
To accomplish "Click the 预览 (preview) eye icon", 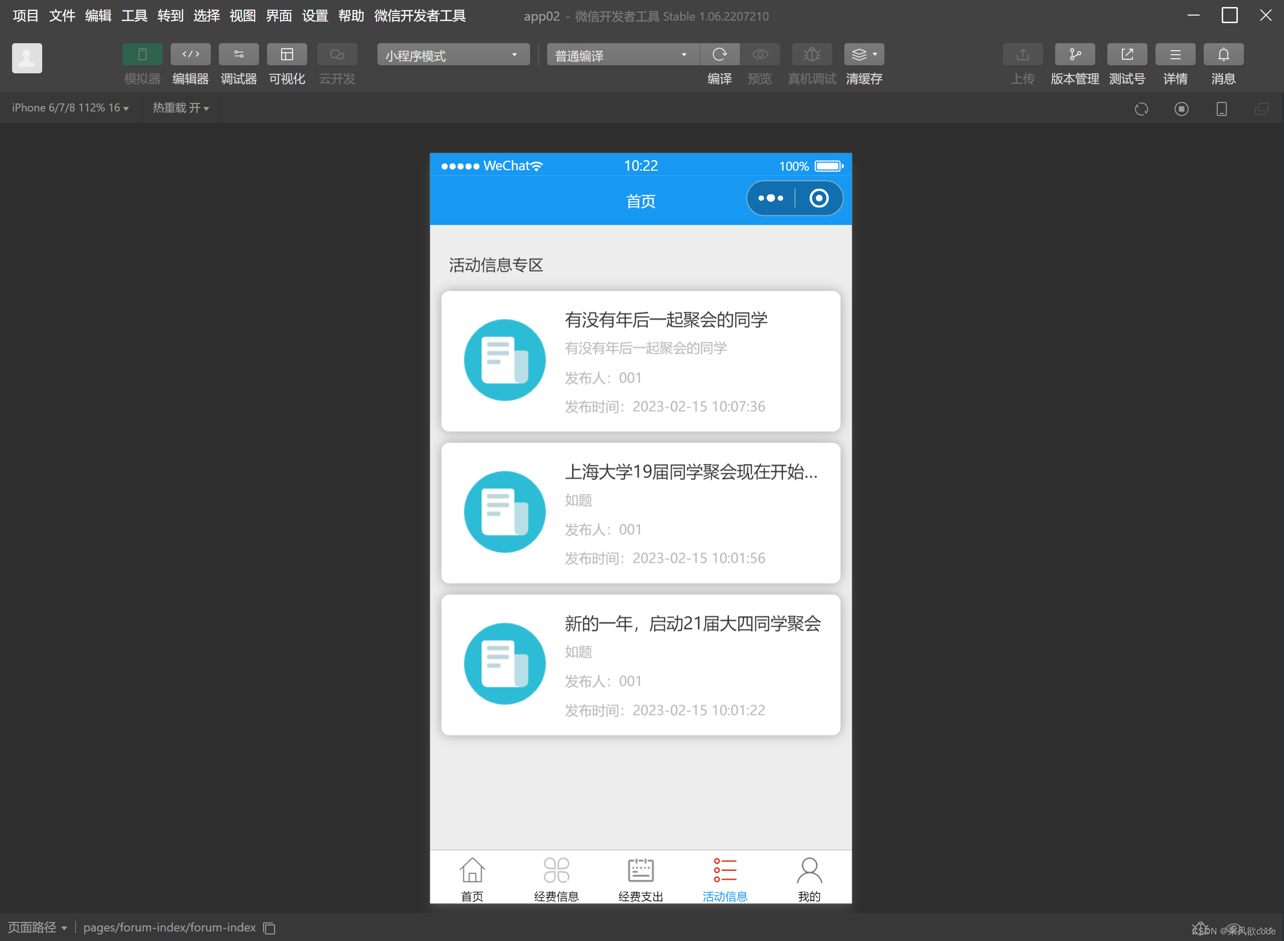I will tap(759, 54).
